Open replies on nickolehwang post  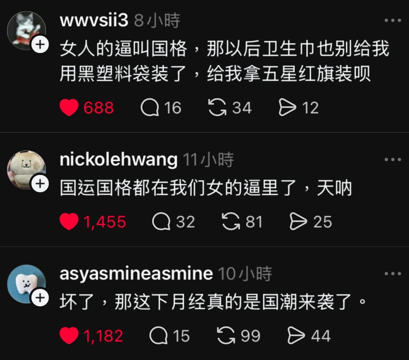click(161, 221)
